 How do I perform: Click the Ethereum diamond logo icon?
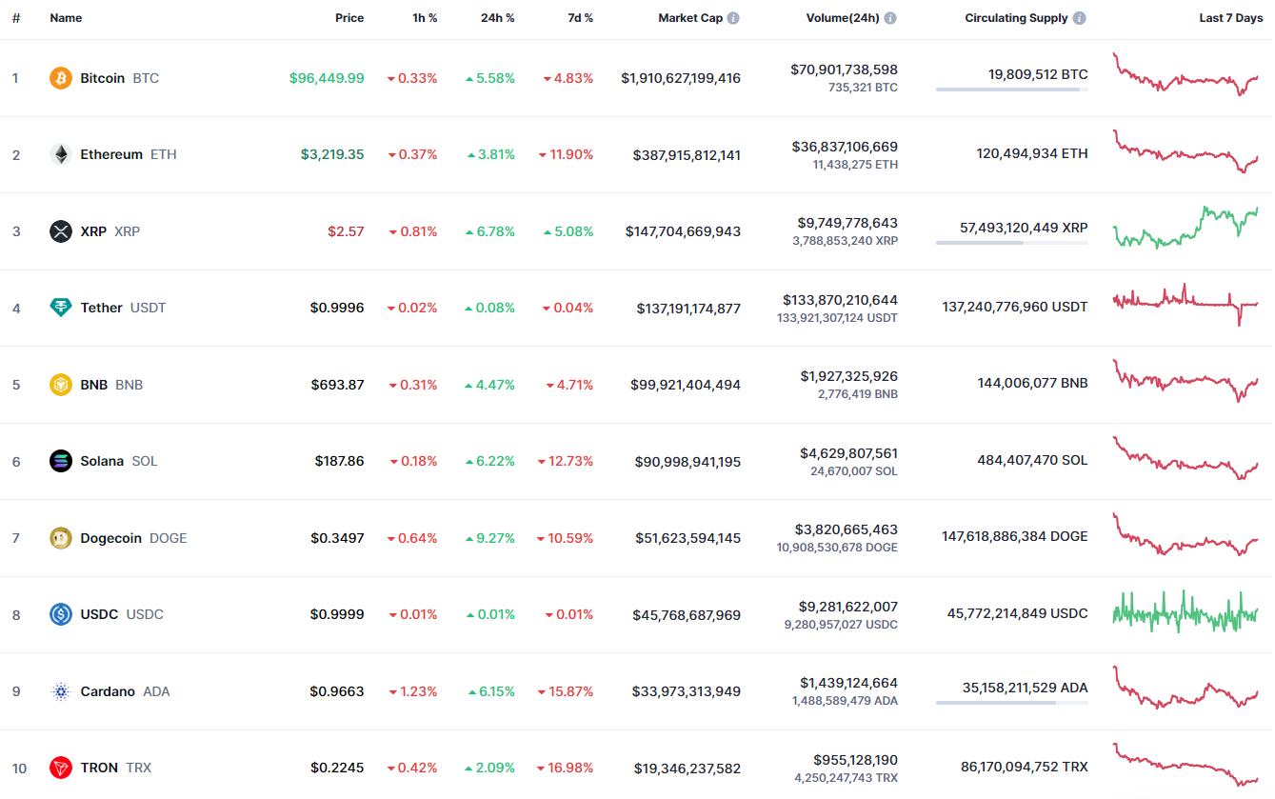[61, 154]
